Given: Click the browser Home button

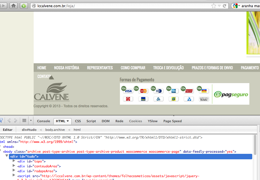Looking at the screenshot, I should point(14,5).
